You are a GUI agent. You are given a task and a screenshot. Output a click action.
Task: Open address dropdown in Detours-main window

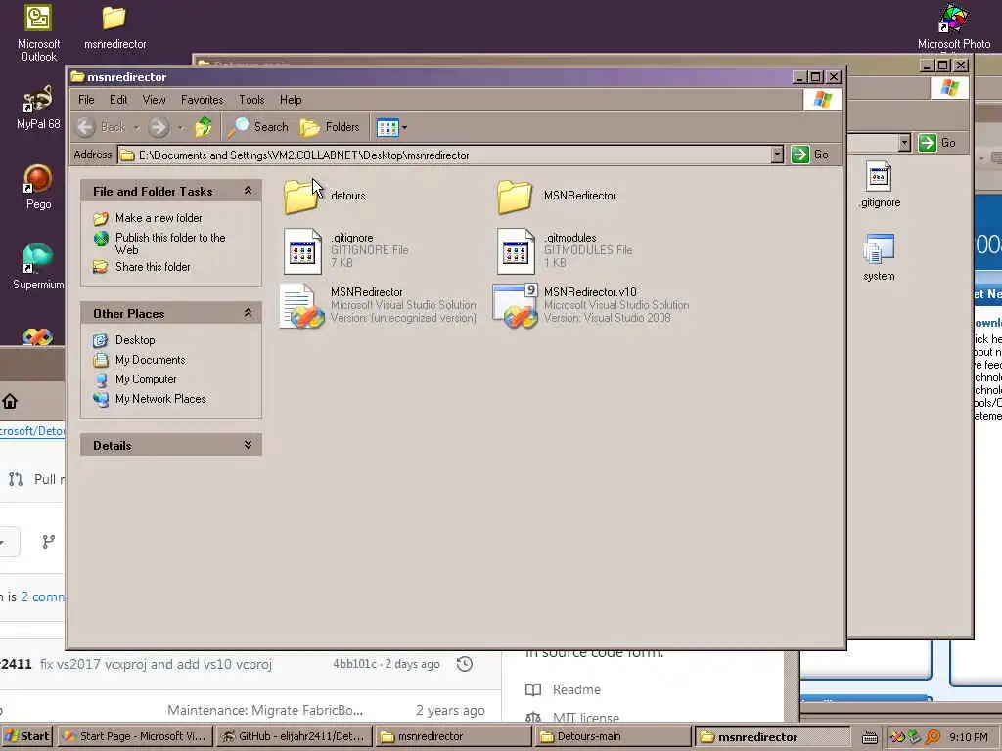point(904,143)
